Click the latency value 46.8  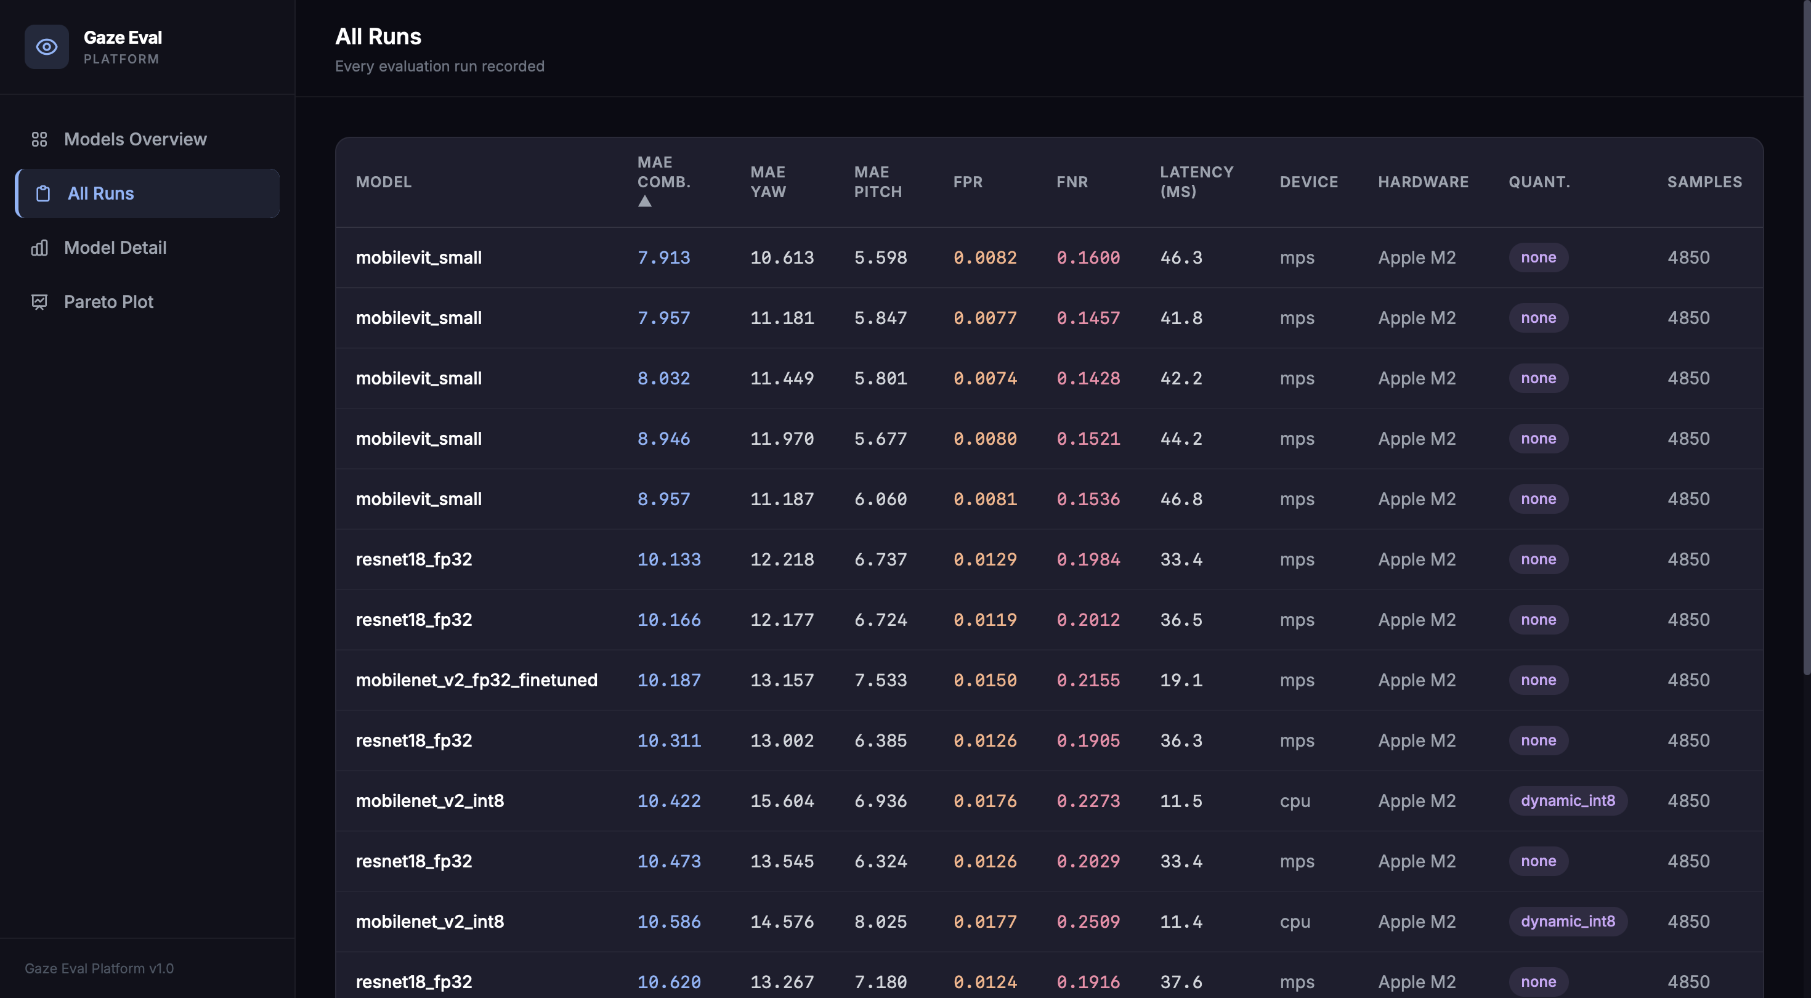click(x=1181, y=500)
